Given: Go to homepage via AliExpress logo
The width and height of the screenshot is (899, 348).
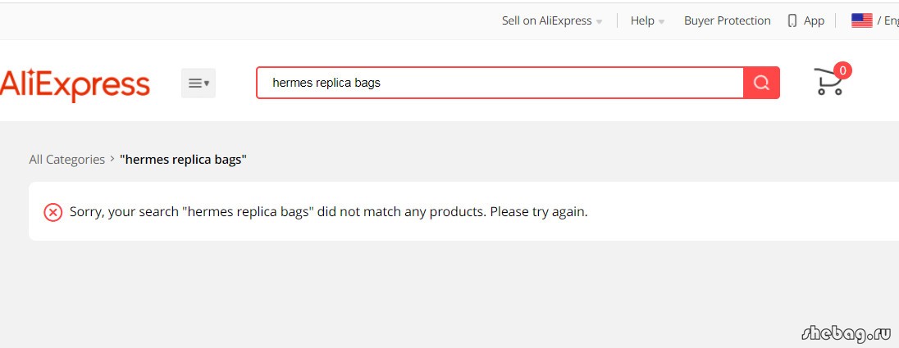Looking at the screenshot, I should tap(75, 84).
